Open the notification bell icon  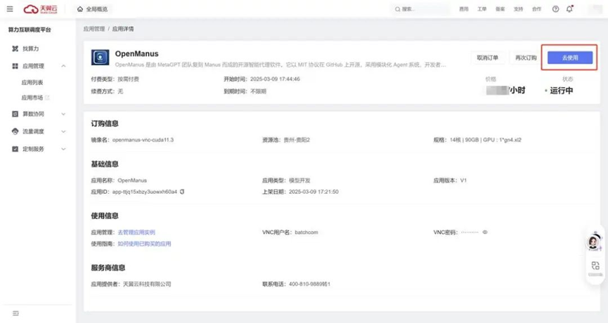(569, 9)
